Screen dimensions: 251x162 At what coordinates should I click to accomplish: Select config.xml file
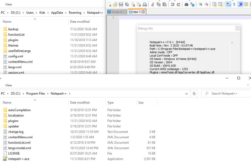15,56
